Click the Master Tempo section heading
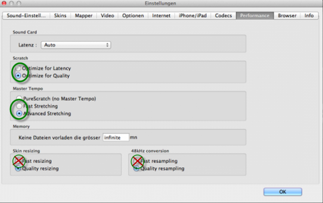The width and height of the screenshot is (323, 203). point(28,89)
